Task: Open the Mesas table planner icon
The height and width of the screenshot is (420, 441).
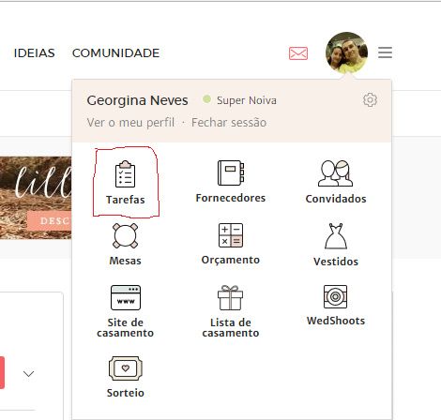Action: click(125, 236)
